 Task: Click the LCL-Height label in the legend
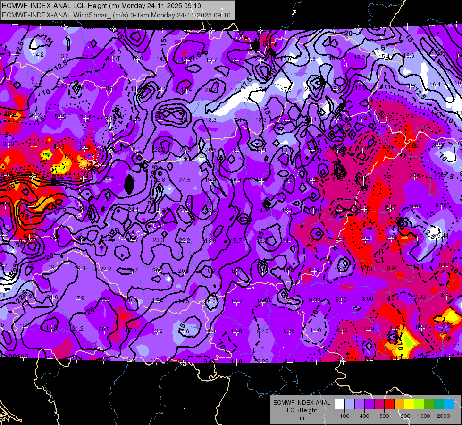click(302, 410)
